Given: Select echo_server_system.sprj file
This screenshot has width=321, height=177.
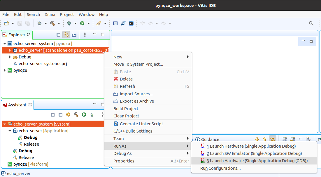Looking at the screenshot, I should [x=43, y=64].
